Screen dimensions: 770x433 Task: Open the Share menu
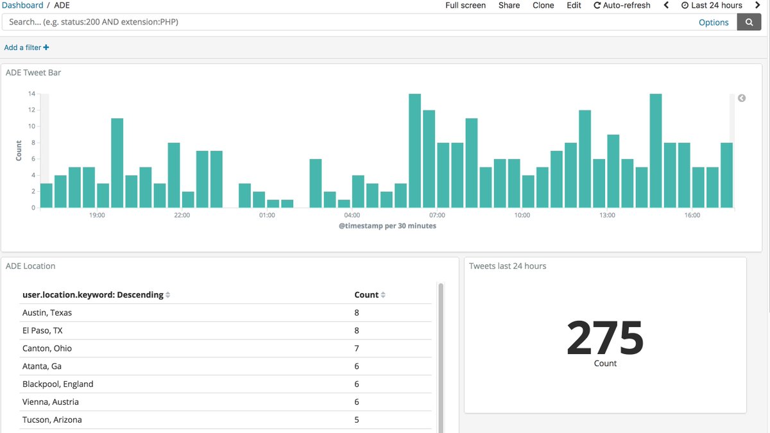(x=509, y=5)
